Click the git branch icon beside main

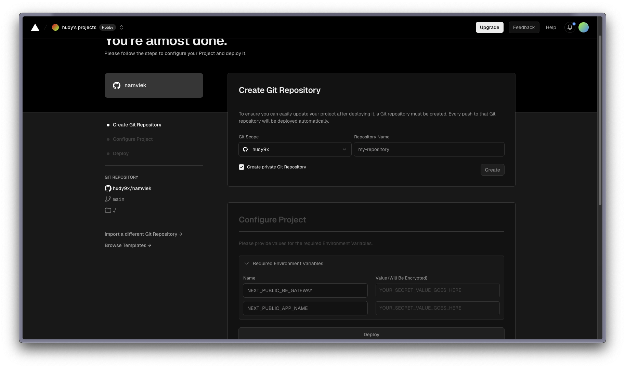point(108,199)
